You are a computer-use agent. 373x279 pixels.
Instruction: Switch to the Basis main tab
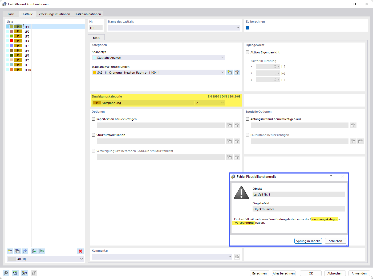click(11, 14)
